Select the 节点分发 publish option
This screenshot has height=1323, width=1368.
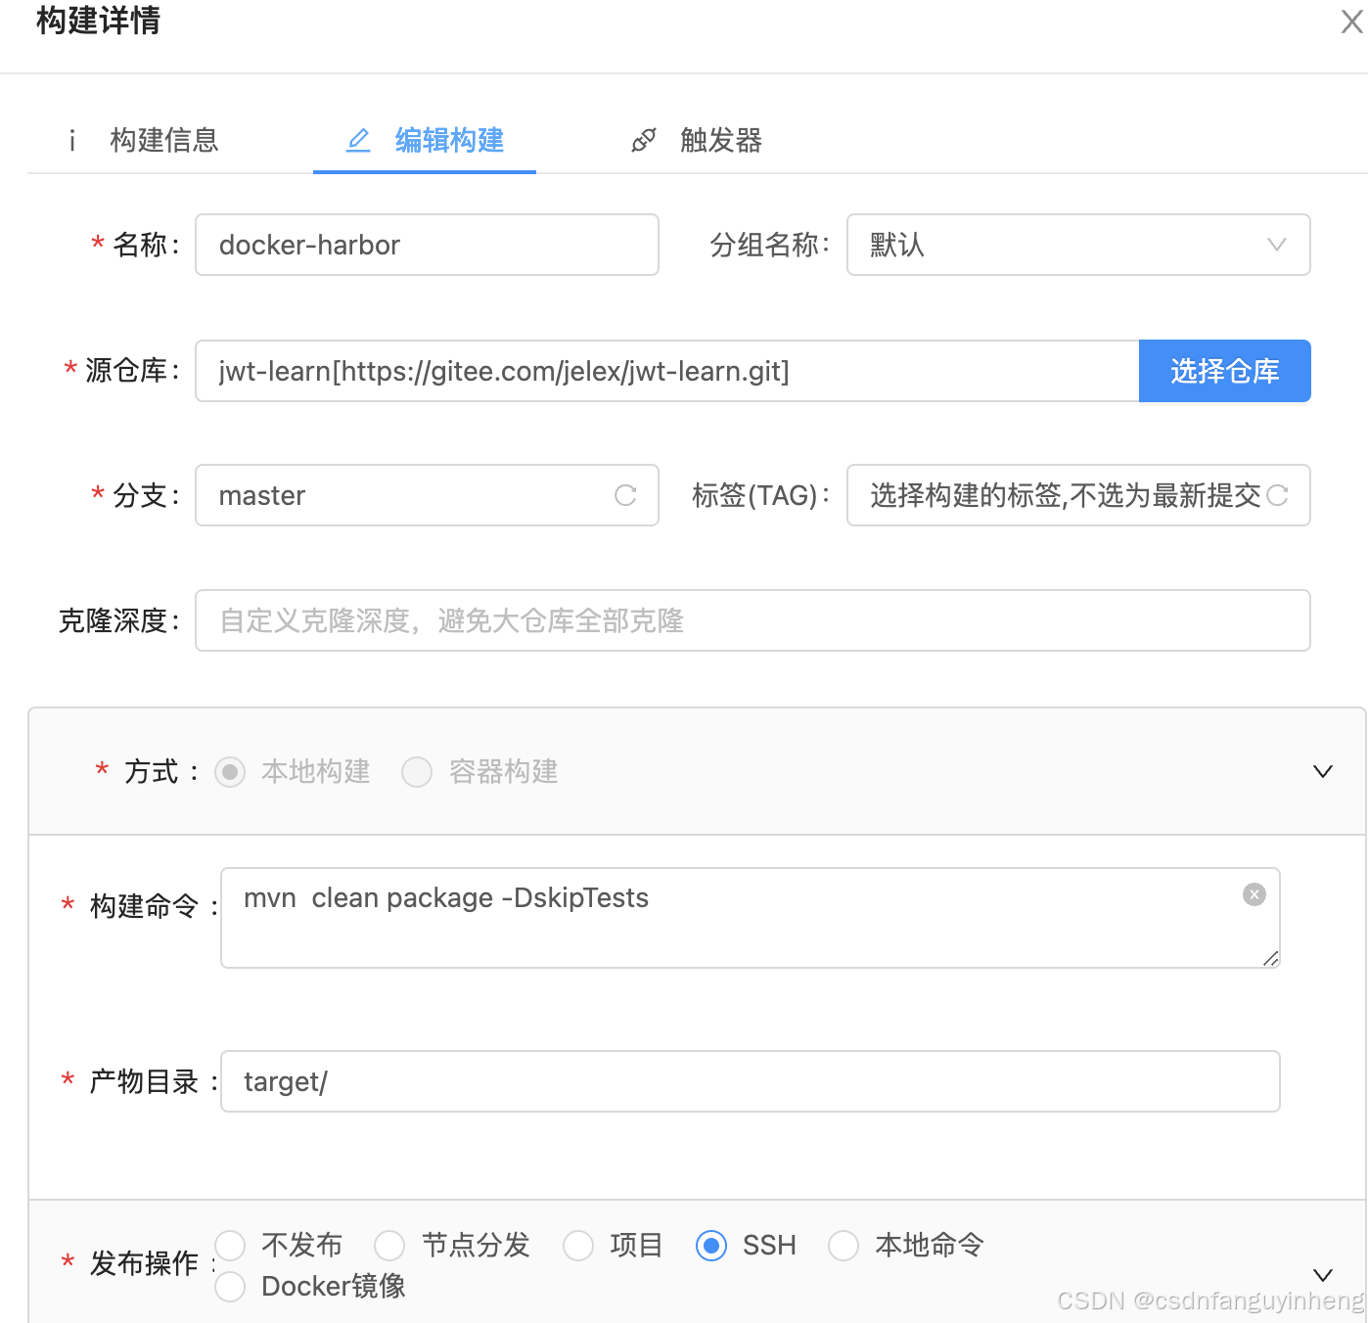pos(389,1246)
